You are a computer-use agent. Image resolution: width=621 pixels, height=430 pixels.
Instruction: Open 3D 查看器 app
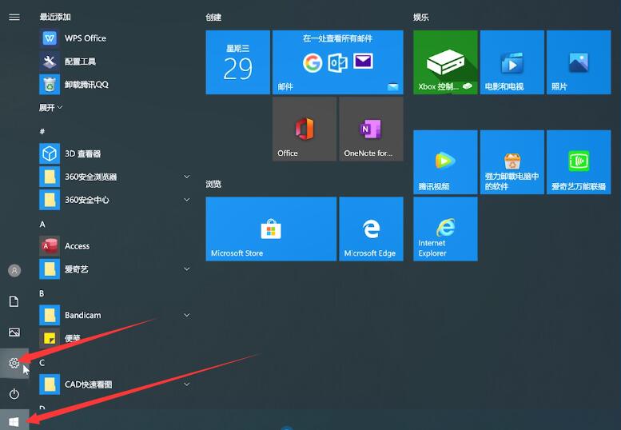[x=115, y=153]
